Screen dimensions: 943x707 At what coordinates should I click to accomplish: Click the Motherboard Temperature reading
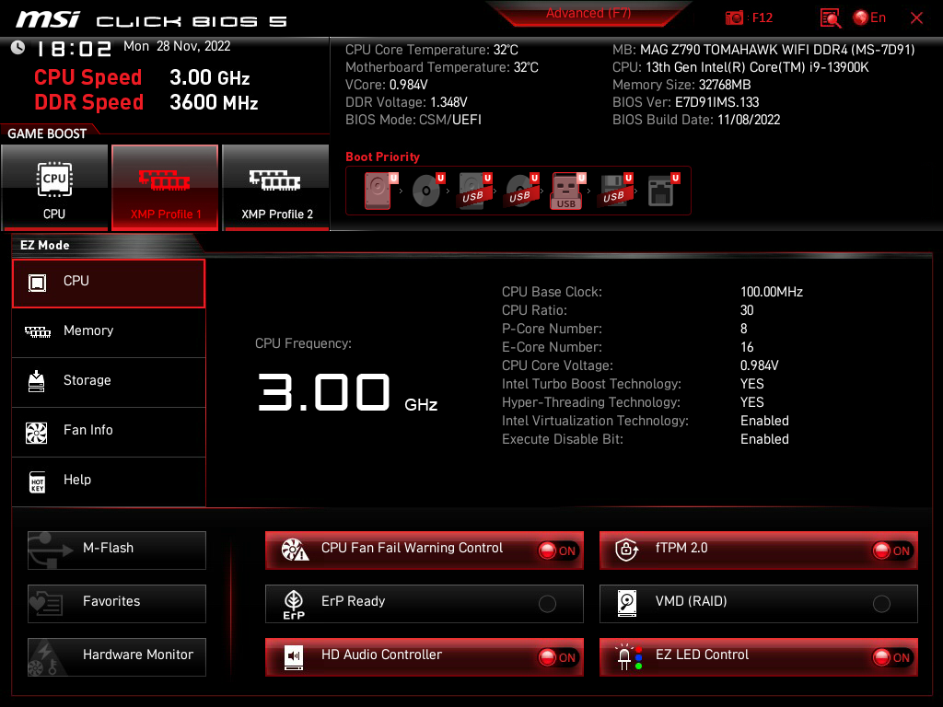442,67
